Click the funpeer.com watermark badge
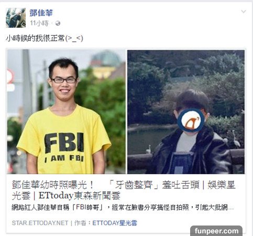Viewport: 253px width, 236px height. tap(216, 231)
